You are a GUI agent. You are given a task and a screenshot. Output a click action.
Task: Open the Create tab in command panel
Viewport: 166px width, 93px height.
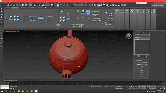tap(135, 32)
